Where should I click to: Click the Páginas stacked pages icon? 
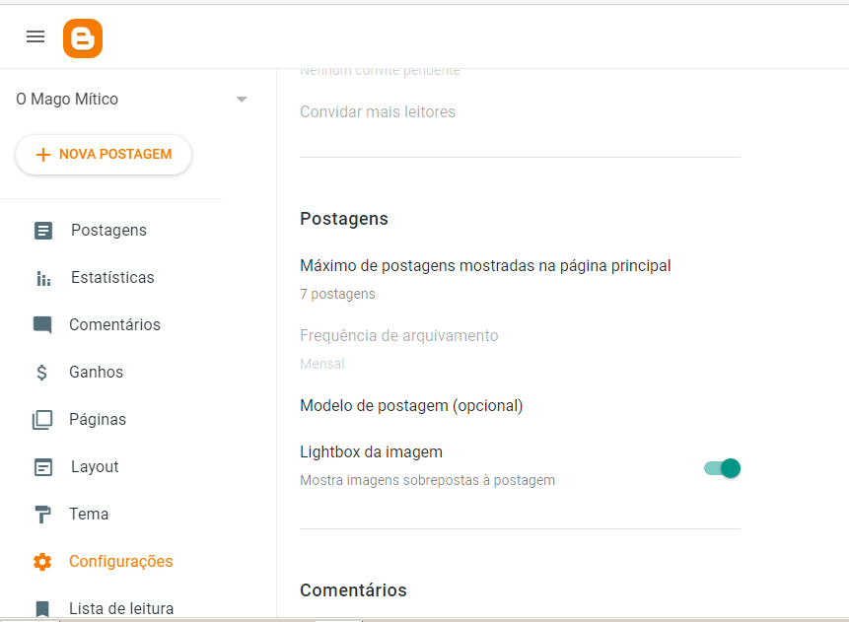coord(42,420)
